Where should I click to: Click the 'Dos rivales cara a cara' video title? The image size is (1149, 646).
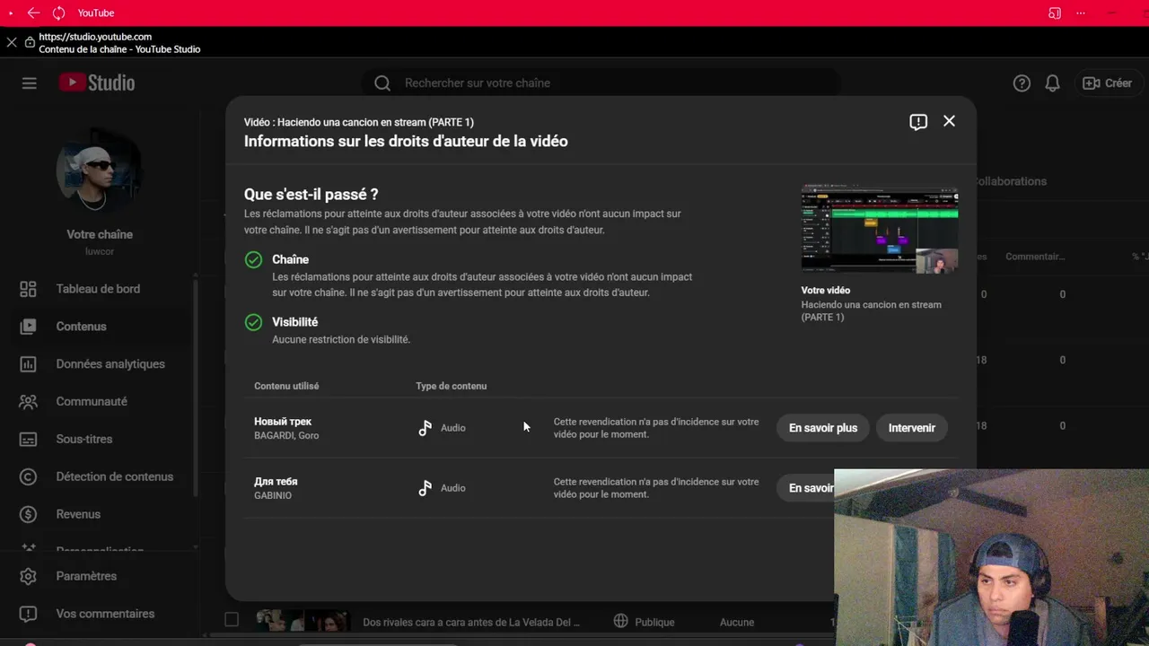471,622
